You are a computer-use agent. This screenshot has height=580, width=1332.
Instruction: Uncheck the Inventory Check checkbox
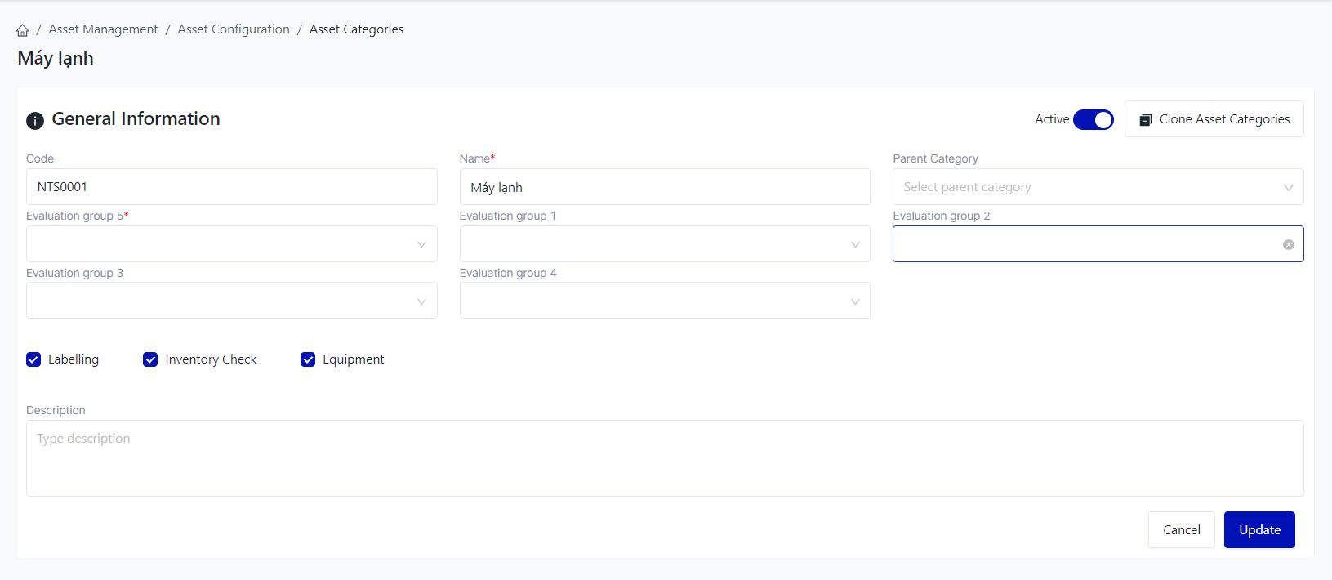pos(150,359)
